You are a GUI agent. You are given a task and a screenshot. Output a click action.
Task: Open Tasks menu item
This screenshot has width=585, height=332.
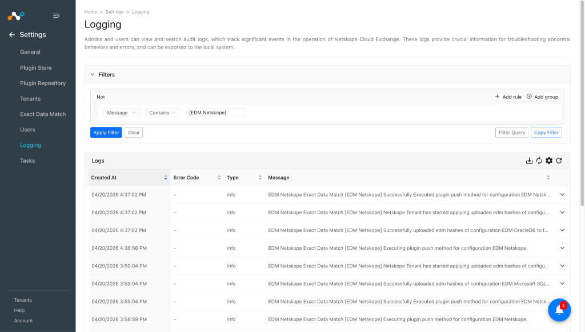[x=27, y=161]
